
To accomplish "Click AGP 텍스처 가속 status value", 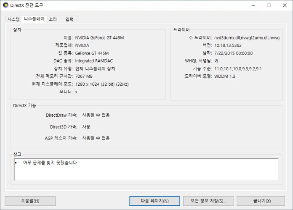I will 96,138.
